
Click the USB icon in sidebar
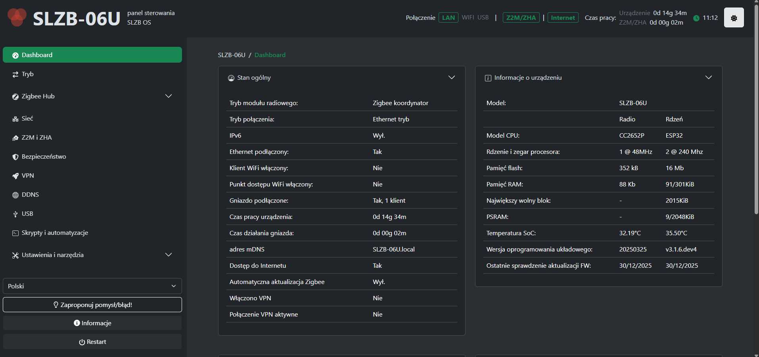pos(15,214)
